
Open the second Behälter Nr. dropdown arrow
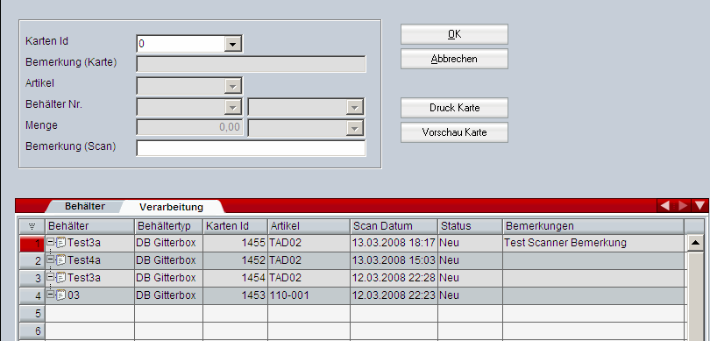[x=354, y=107]
